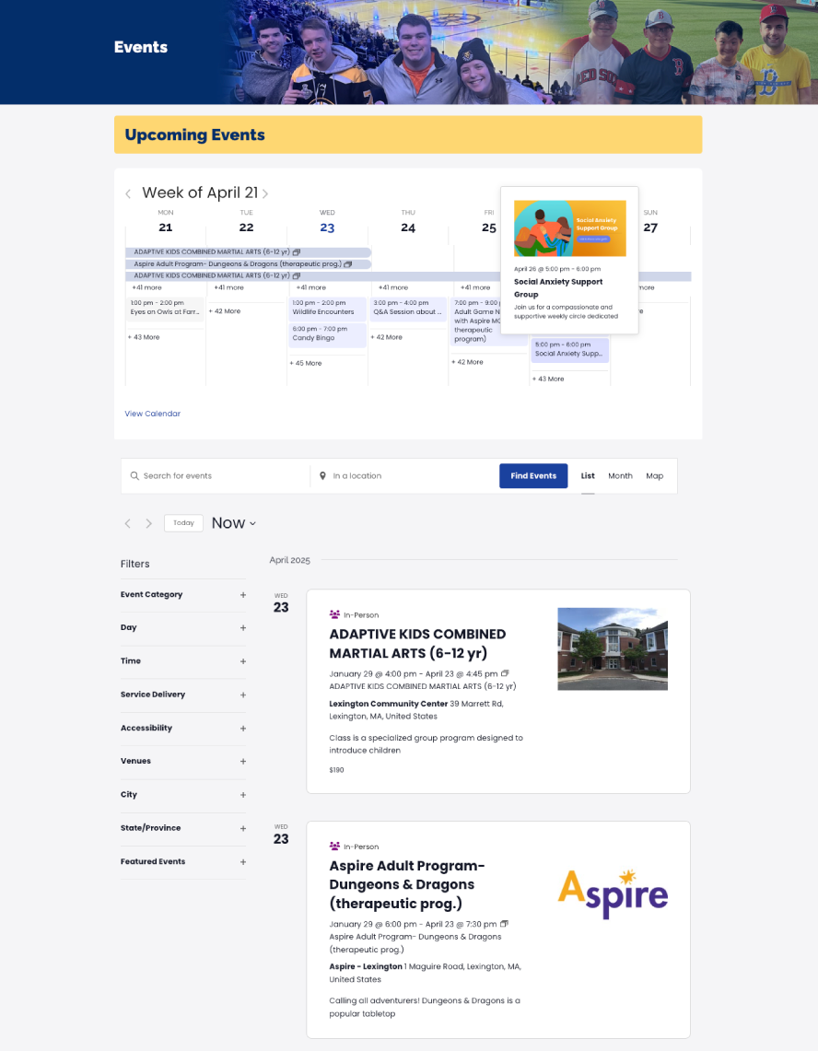Open Social Anxiety Supp... 5:00 pm calendar entry
The height and width of the screenshot is (1051, 818).
[570, 349]
